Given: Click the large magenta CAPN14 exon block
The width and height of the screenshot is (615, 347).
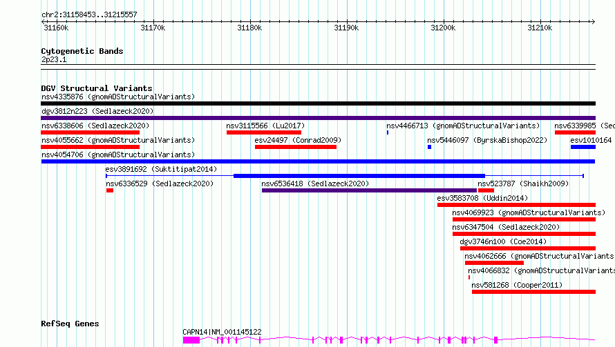Looking at the screenshot, I should (191, 340).
